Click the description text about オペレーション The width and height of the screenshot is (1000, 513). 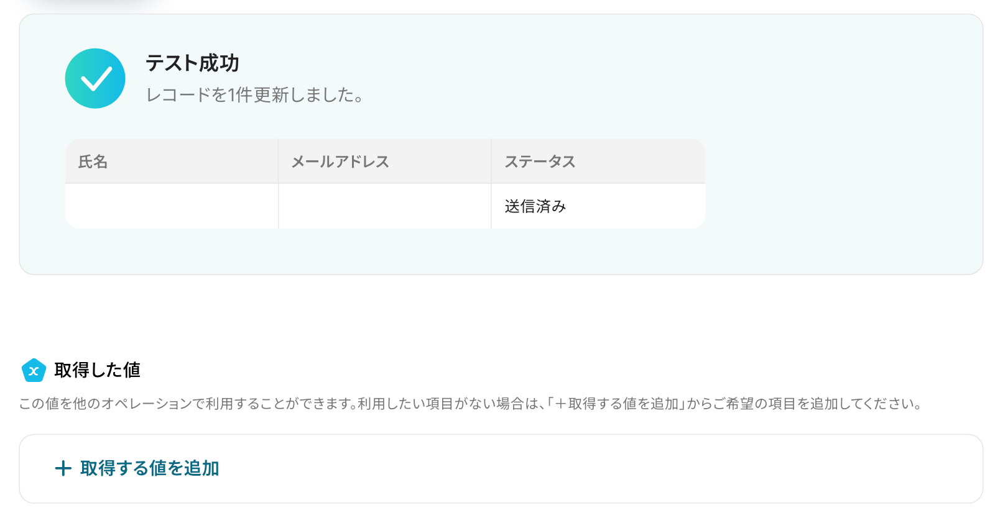[x=470, y=404]
